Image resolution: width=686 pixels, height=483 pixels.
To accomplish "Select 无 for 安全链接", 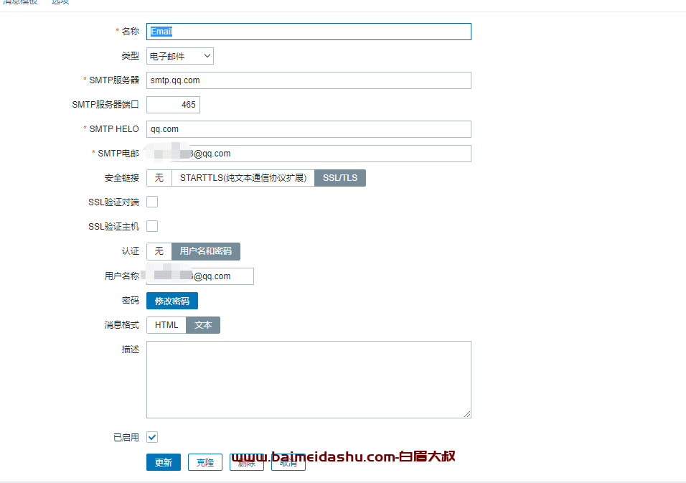I will (x=159, y=178).
